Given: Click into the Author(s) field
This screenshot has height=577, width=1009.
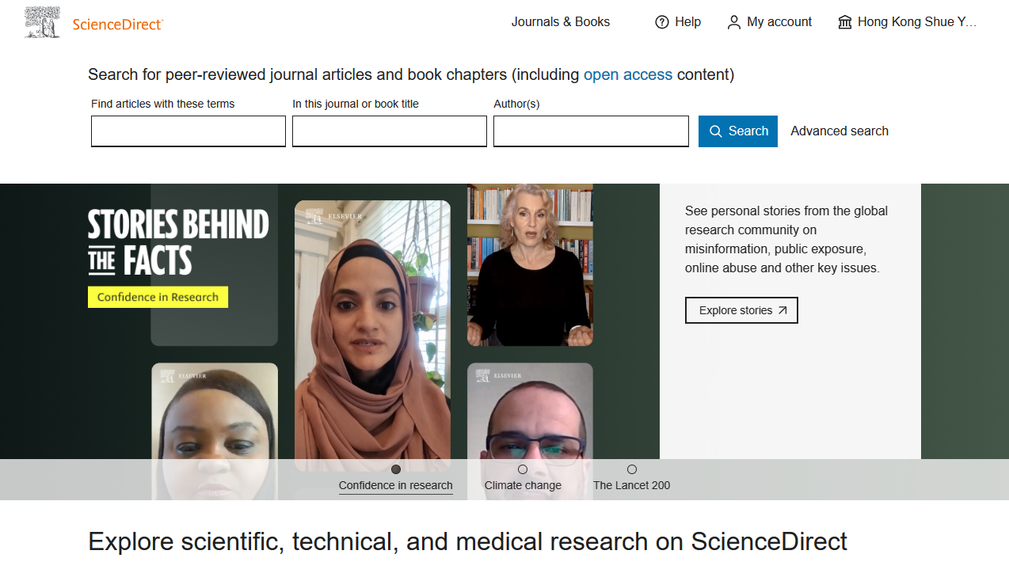Looking at the screenshot, I should click(x=591, y=131).
